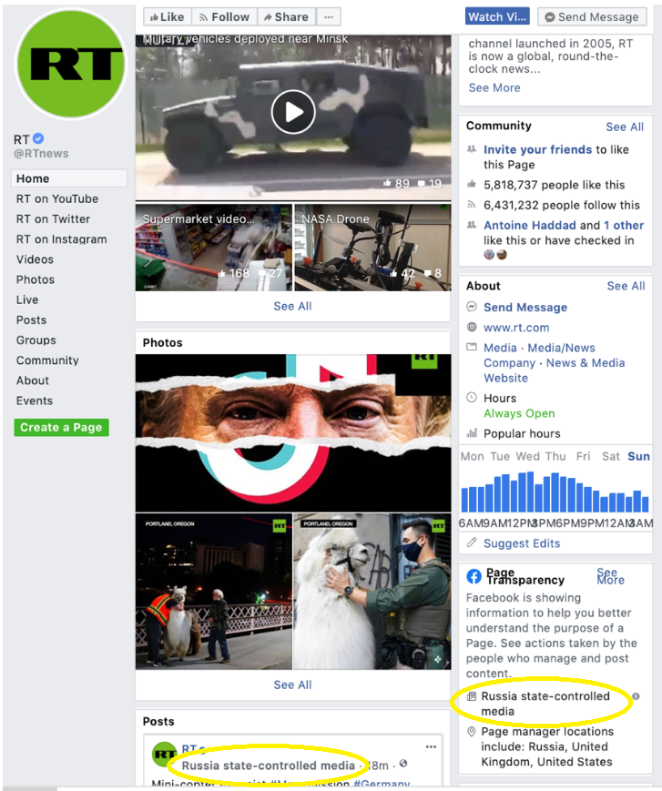Click Russia state-controlled media label on the post

[x=268, y=766]
